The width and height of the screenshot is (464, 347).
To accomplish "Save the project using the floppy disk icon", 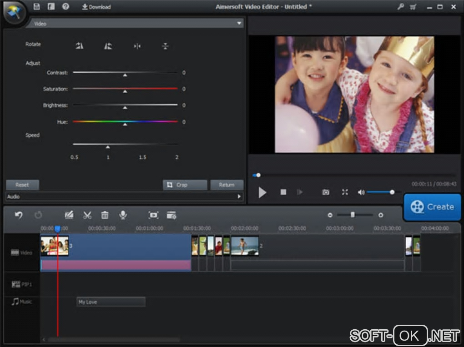I will (x=37, y=7).
